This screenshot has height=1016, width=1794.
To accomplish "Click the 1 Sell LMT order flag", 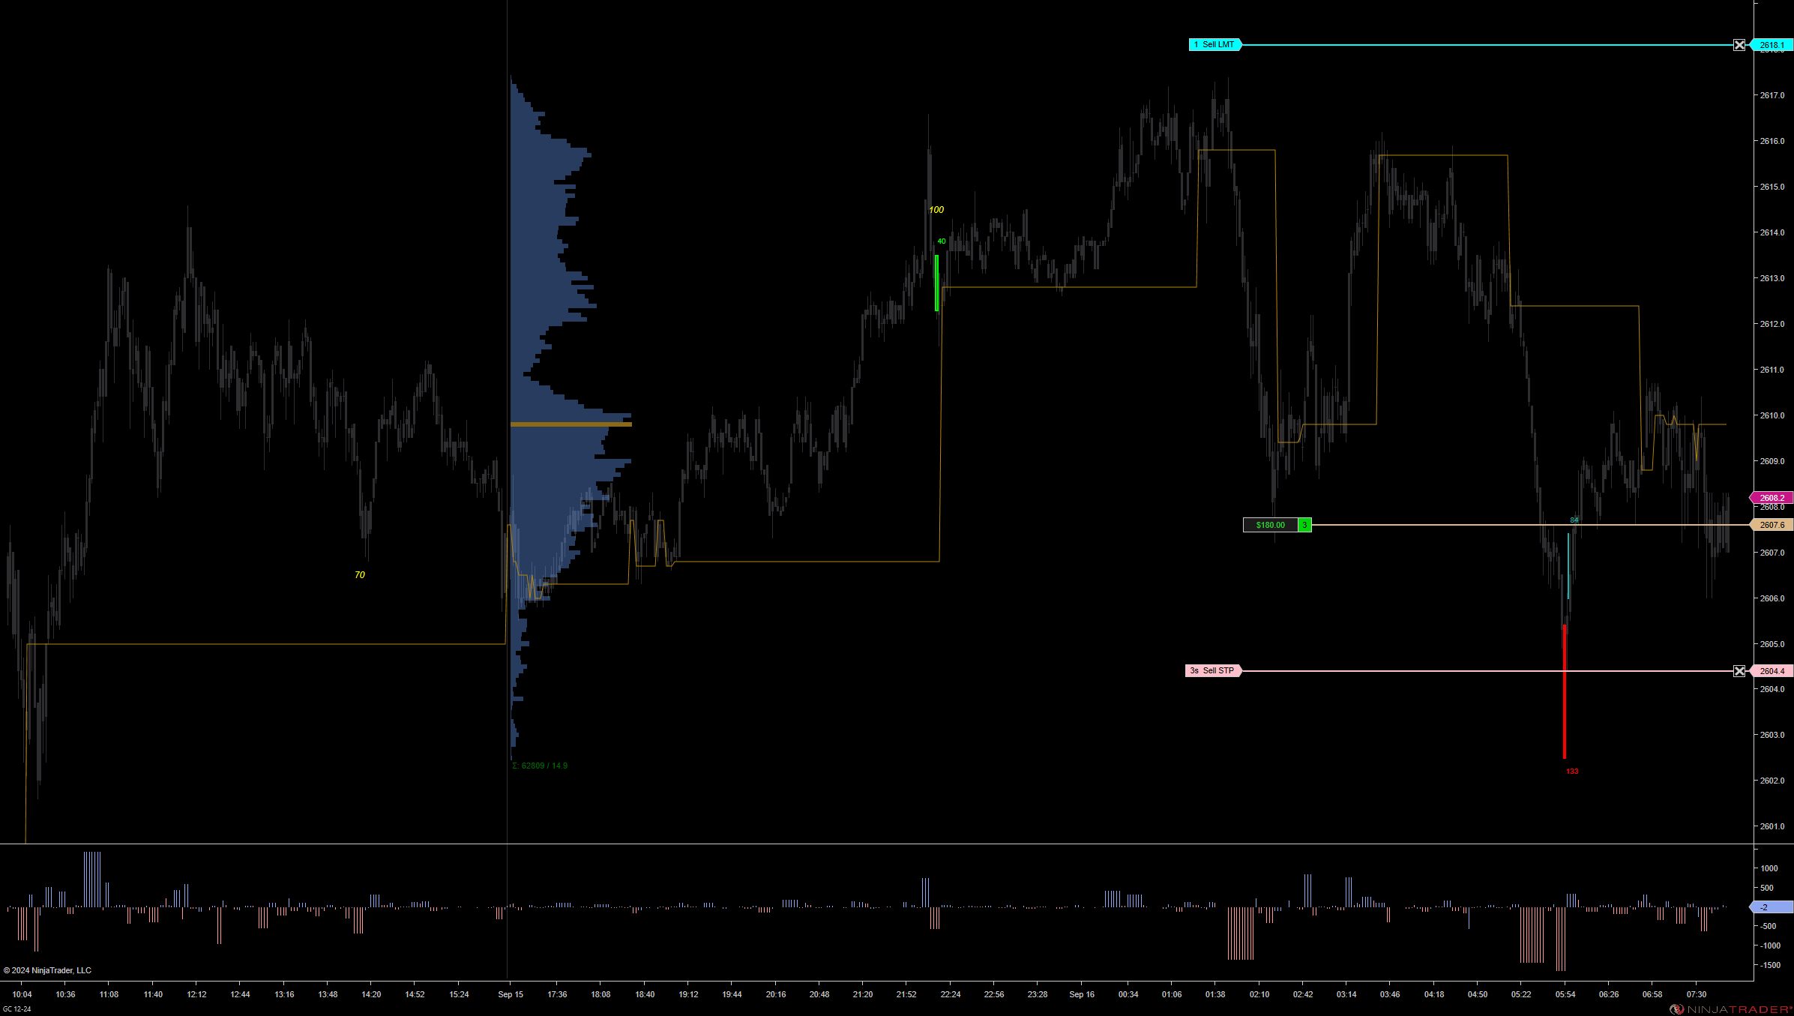I will [x=1214, y=45].
